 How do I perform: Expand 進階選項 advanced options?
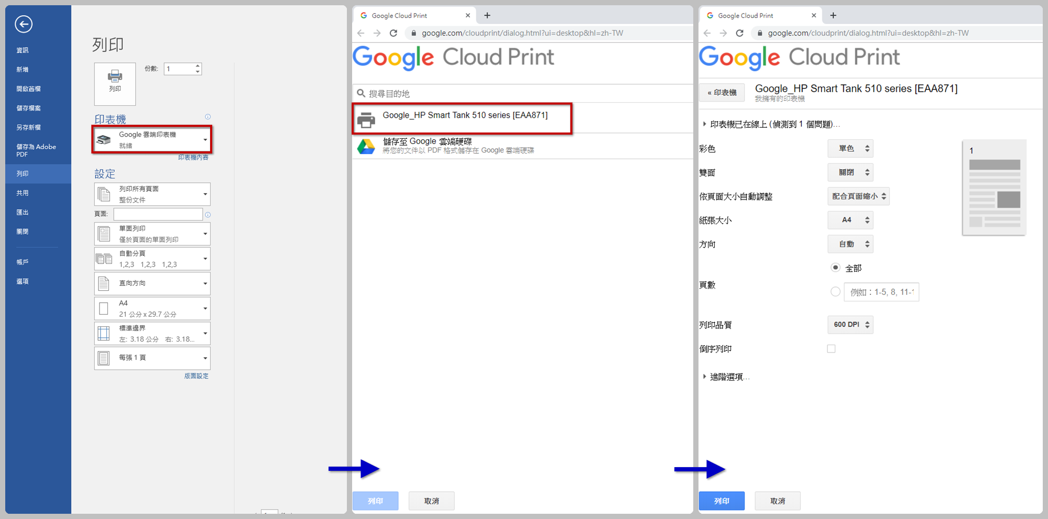[x=726, y=377]
